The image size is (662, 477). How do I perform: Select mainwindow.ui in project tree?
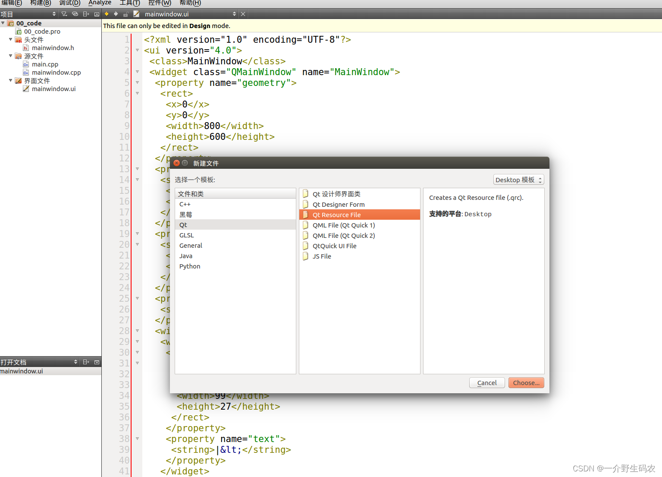click(54, 88)
